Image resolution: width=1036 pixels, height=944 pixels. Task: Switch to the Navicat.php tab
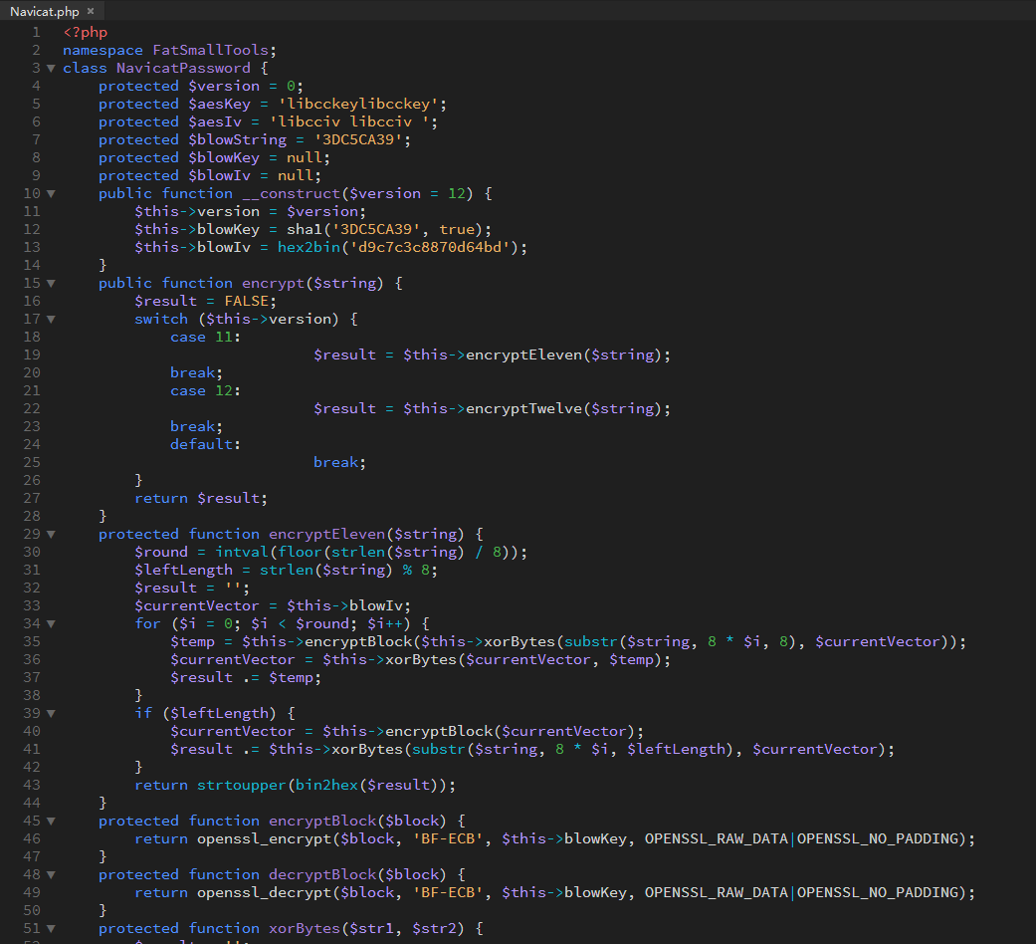click(44, 11)
